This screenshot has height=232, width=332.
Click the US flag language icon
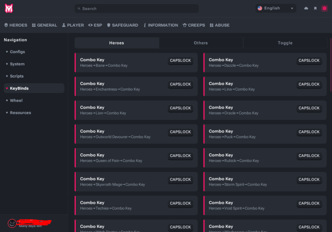(x=260, y=8)
